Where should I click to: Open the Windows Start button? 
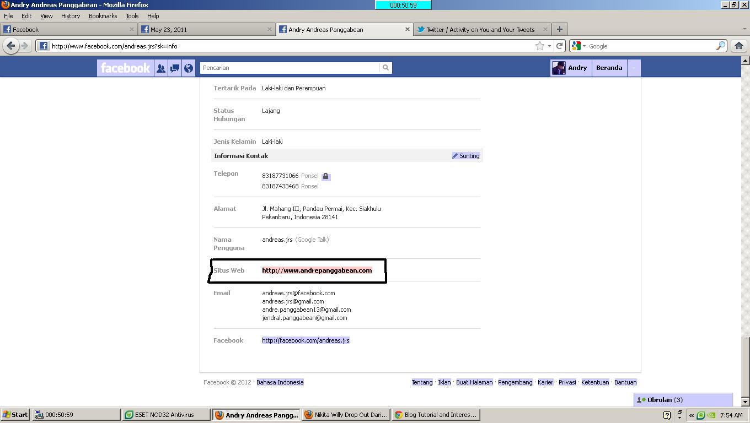[15, 415]
